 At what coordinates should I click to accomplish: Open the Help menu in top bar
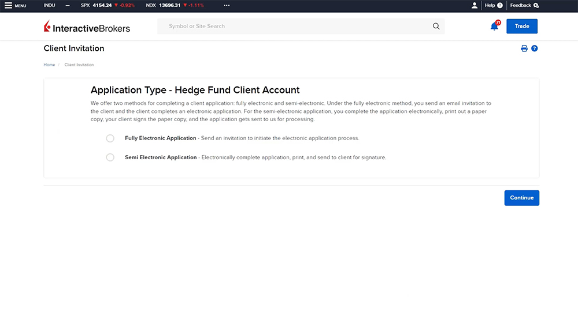[493, 5]
